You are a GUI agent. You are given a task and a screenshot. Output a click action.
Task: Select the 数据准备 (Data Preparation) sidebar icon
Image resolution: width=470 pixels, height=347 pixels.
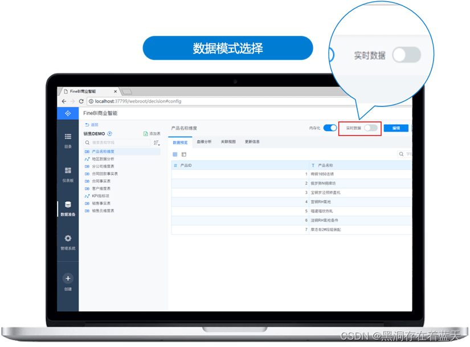[68, 205]
